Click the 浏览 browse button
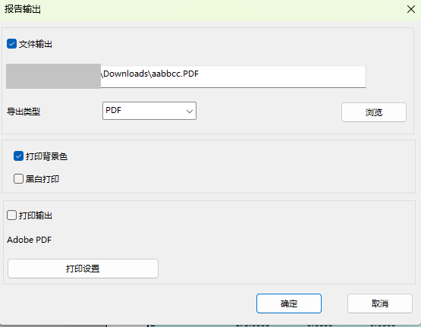This screenshot has height=327, width=421. coord(374,112)
